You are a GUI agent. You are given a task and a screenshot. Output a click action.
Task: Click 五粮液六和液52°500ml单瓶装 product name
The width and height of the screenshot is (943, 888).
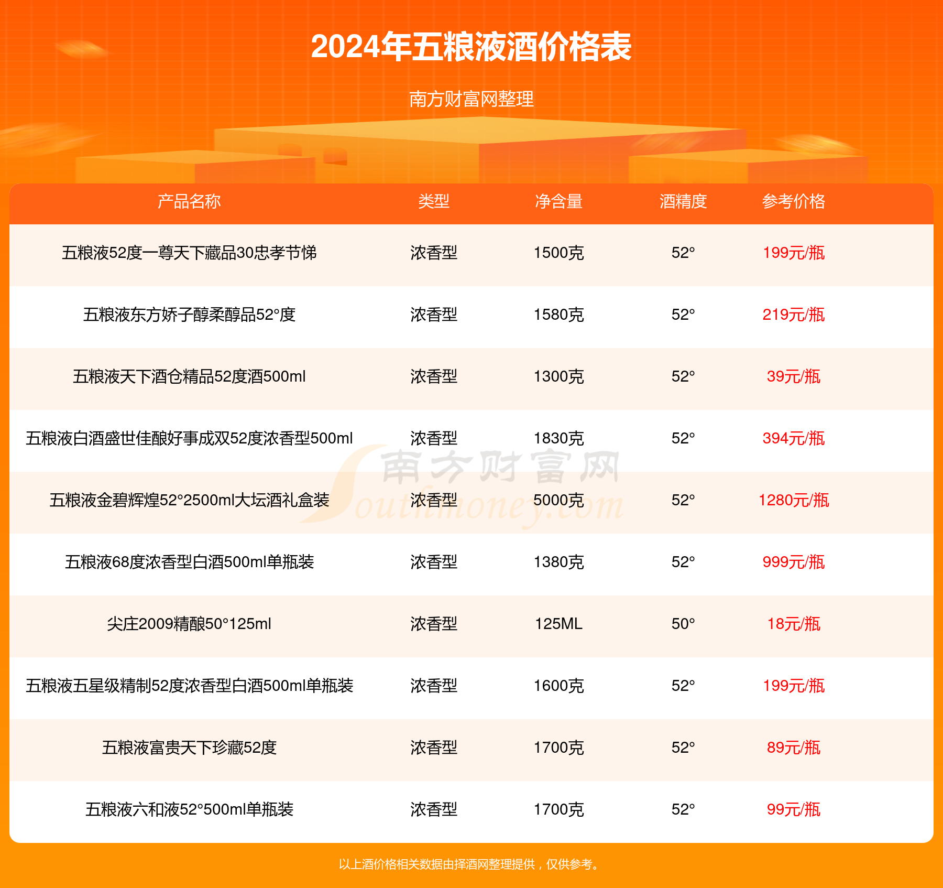pyautogui.click(x=189, y=810)
